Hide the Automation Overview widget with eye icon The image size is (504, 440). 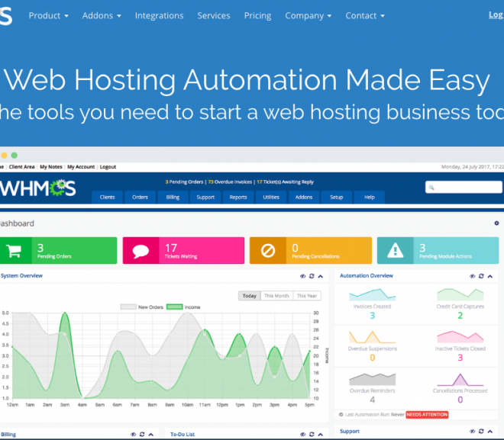click(x=472, y=276)
